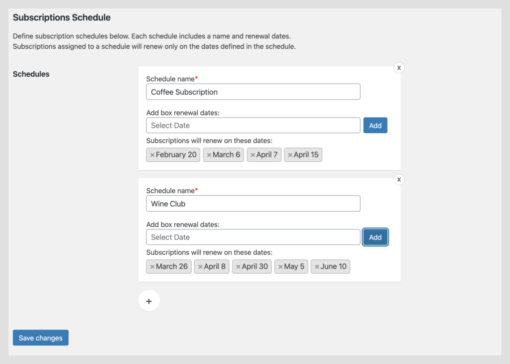The width and height of the screenshot is (510, 364).
Task: Remove the Coffee Subscription schedule with its X button
Action: click(398, 68)
